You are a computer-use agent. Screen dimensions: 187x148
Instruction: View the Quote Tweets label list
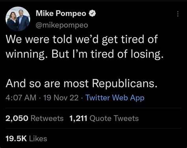114,118
